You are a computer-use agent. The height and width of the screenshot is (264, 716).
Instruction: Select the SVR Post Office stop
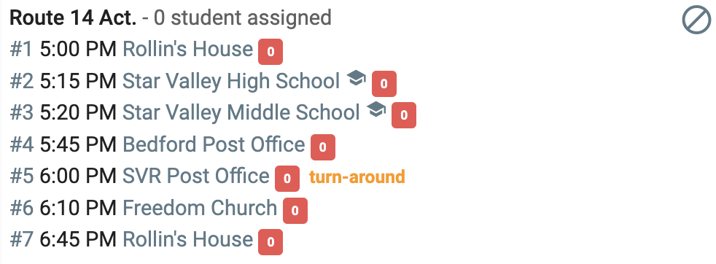click(x=196, y=176)
